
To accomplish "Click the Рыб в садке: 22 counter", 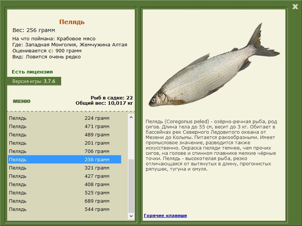I will coord(112,98).
